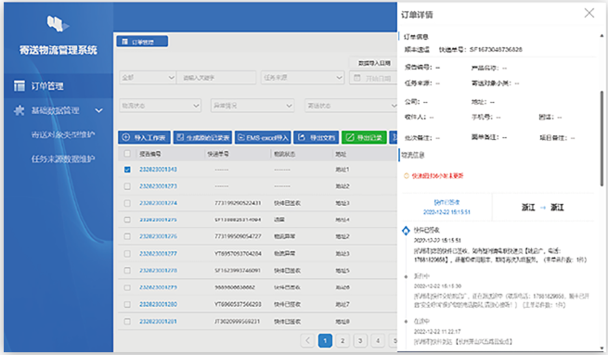Click the 开始日期 date input field
Screen dimensions: 608x355
pos(373,78)
